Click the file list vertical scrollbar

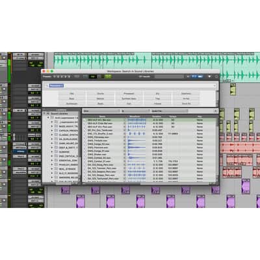coord(217,149)
